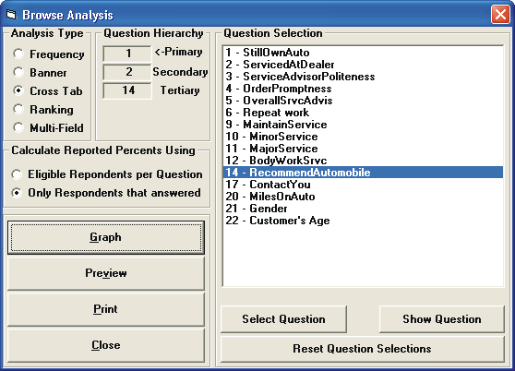This screenshot has height=371, width=515.
Task: Print the analysis report
Action: click(x=106, y=309)
